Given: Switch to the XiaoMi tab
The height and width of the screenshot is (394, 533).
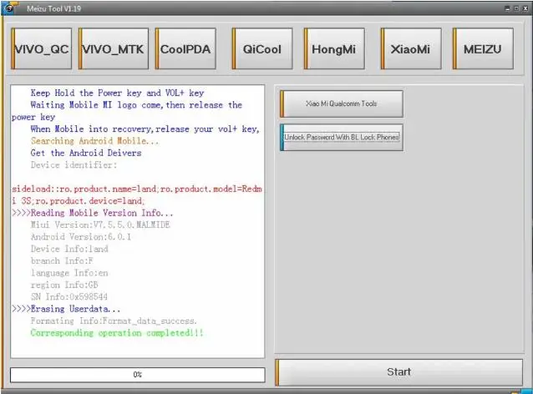Looking at the screenshot, I should (411, 49).
